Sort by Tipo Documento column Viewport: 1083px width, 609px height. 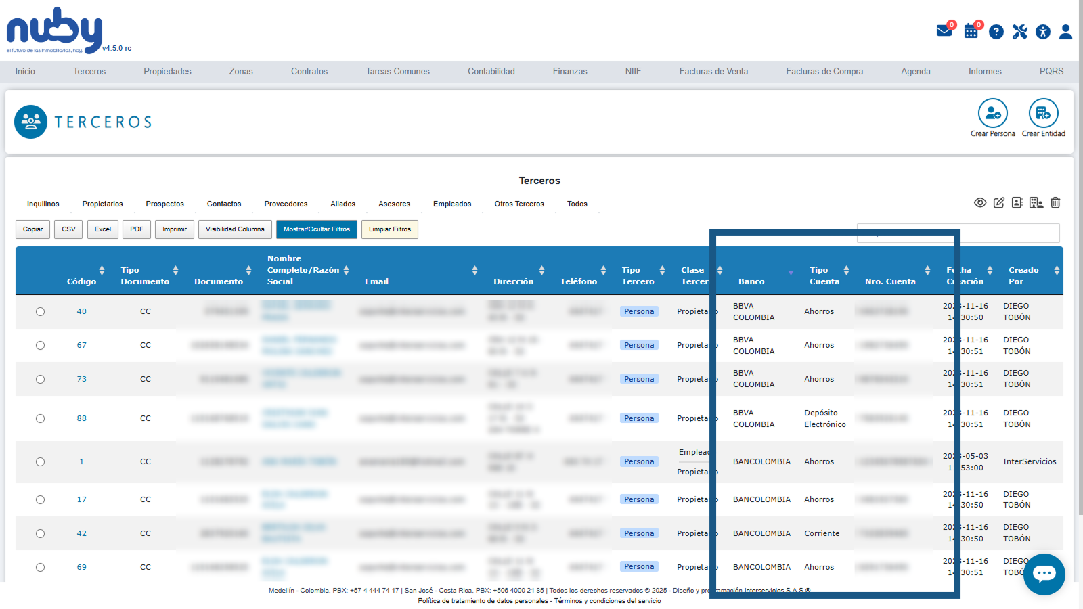[175, 271]
